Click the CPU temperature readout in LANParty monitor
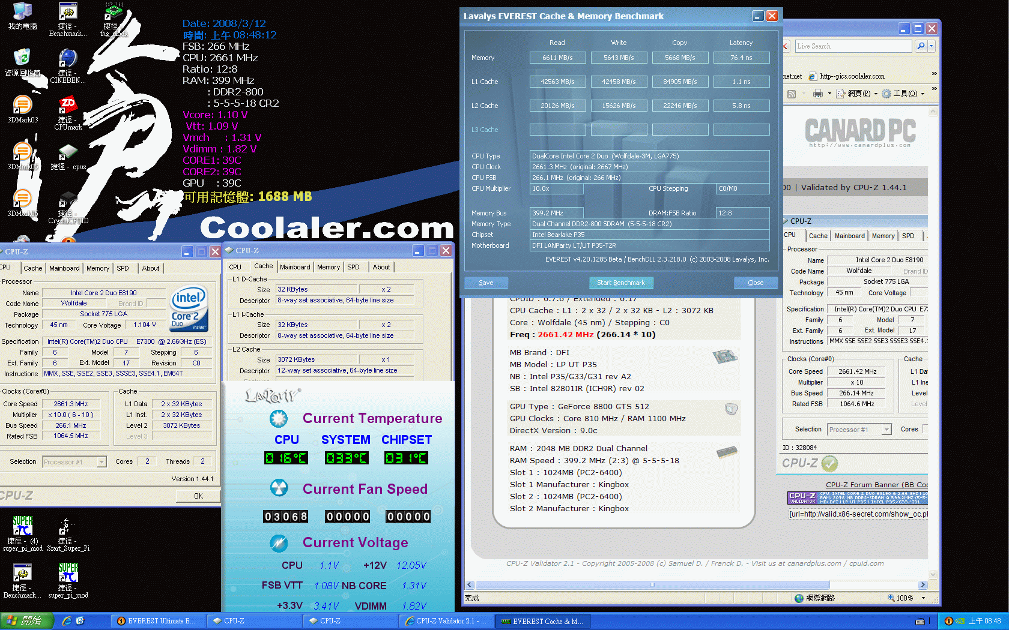This screenshot has height=630, width=1009. pyautogui.click(x=286, y=458)
